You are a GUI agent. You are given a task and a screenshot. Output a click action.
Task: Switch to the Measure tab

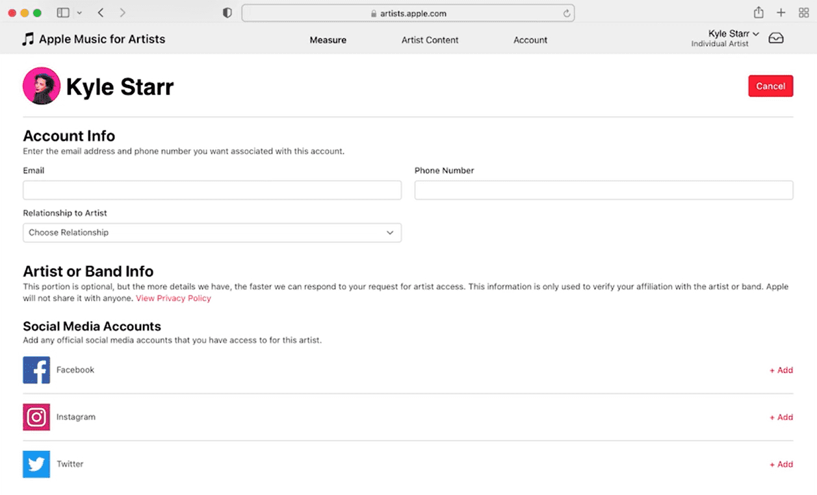[x=328, y=40]
